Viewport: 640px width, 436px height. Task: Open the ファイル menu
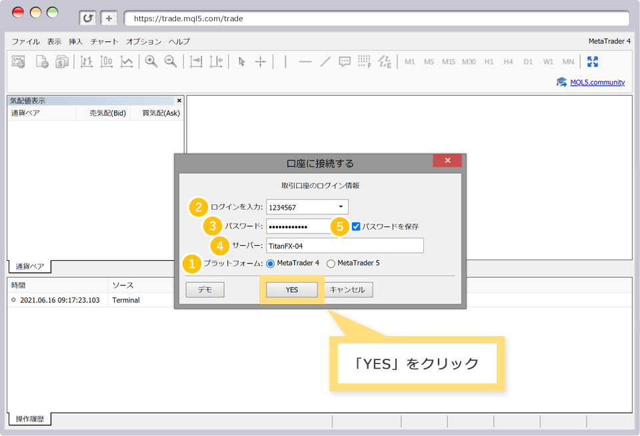(26, 41)
